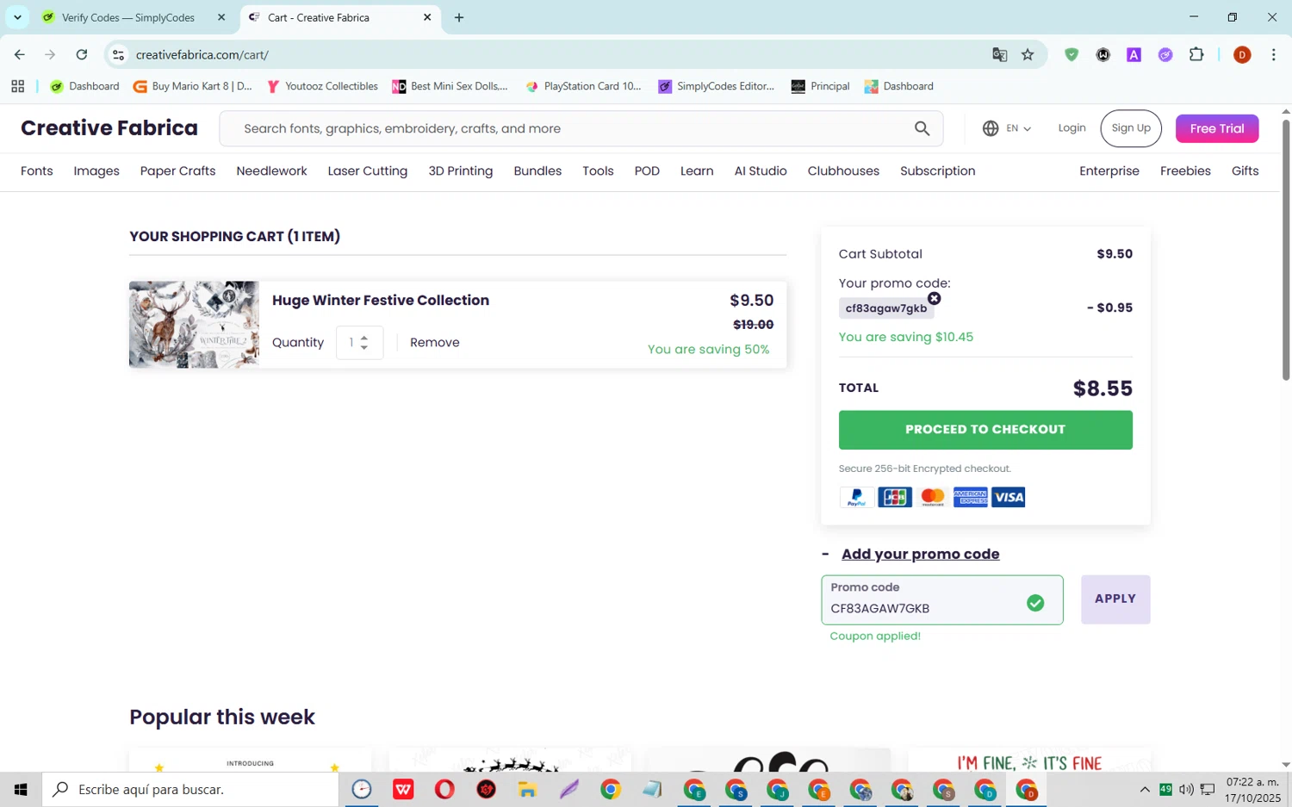The width and height of the screenshot is (1292, 807).
Task: Open Paper Crafts category
Action: pyautogui.click(x=178, y=171)
